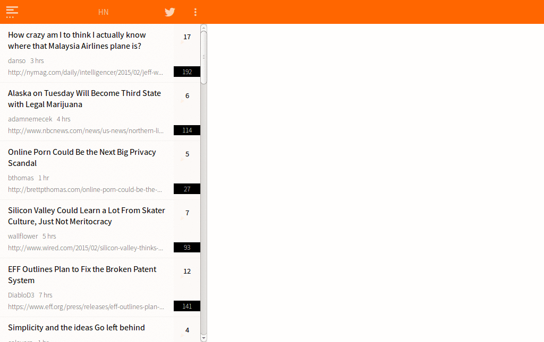Select author name danso

[16, 60]
